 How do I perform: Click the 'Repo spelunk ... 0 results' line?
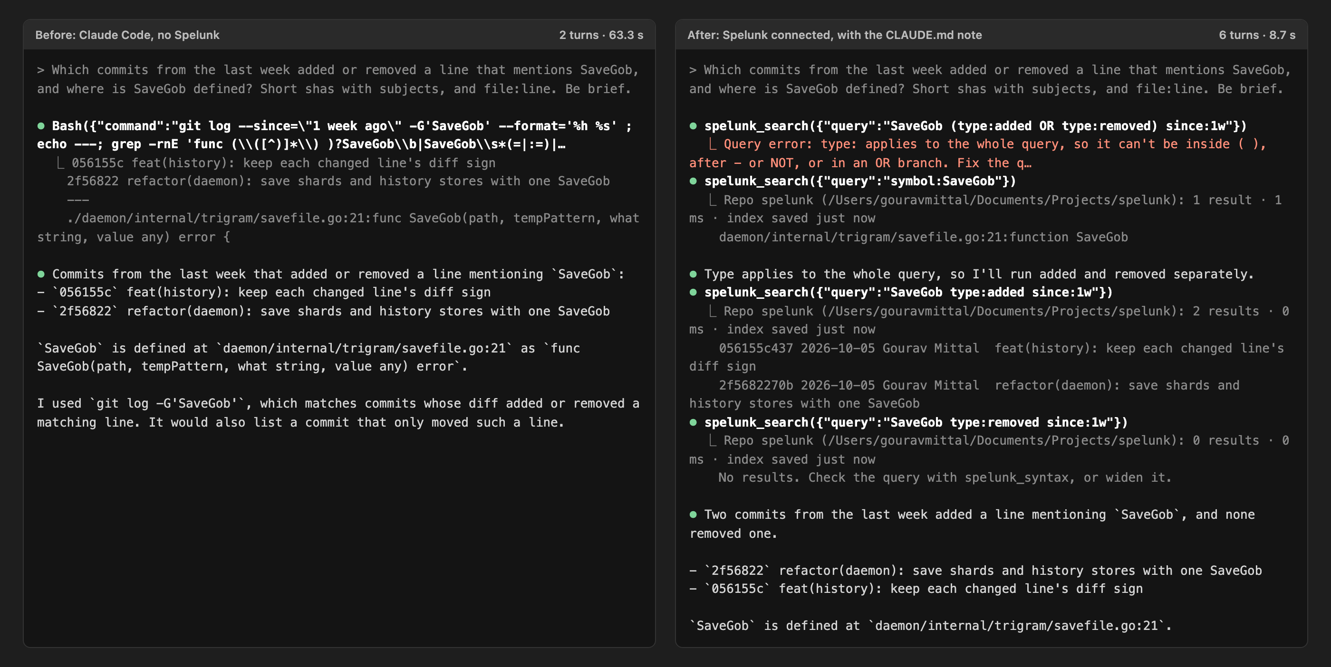click(x=989, y=450)
